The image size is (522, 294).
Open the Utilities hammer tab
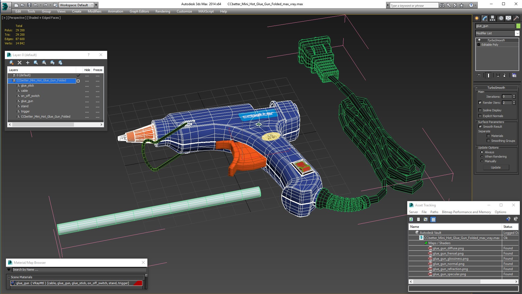516,18
